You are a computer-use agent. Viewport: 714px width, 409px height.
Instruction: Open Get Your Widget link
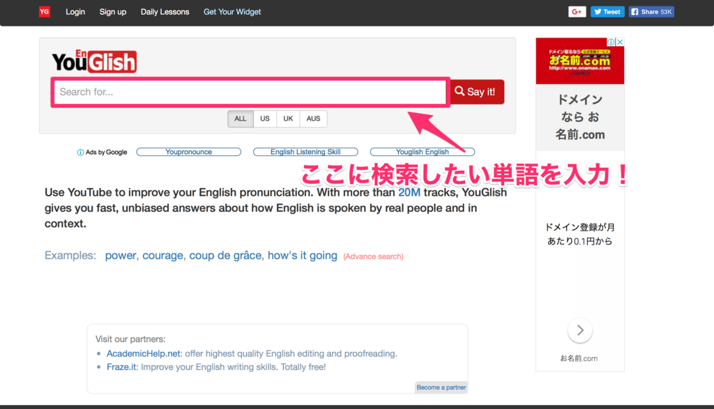(232, 12)
